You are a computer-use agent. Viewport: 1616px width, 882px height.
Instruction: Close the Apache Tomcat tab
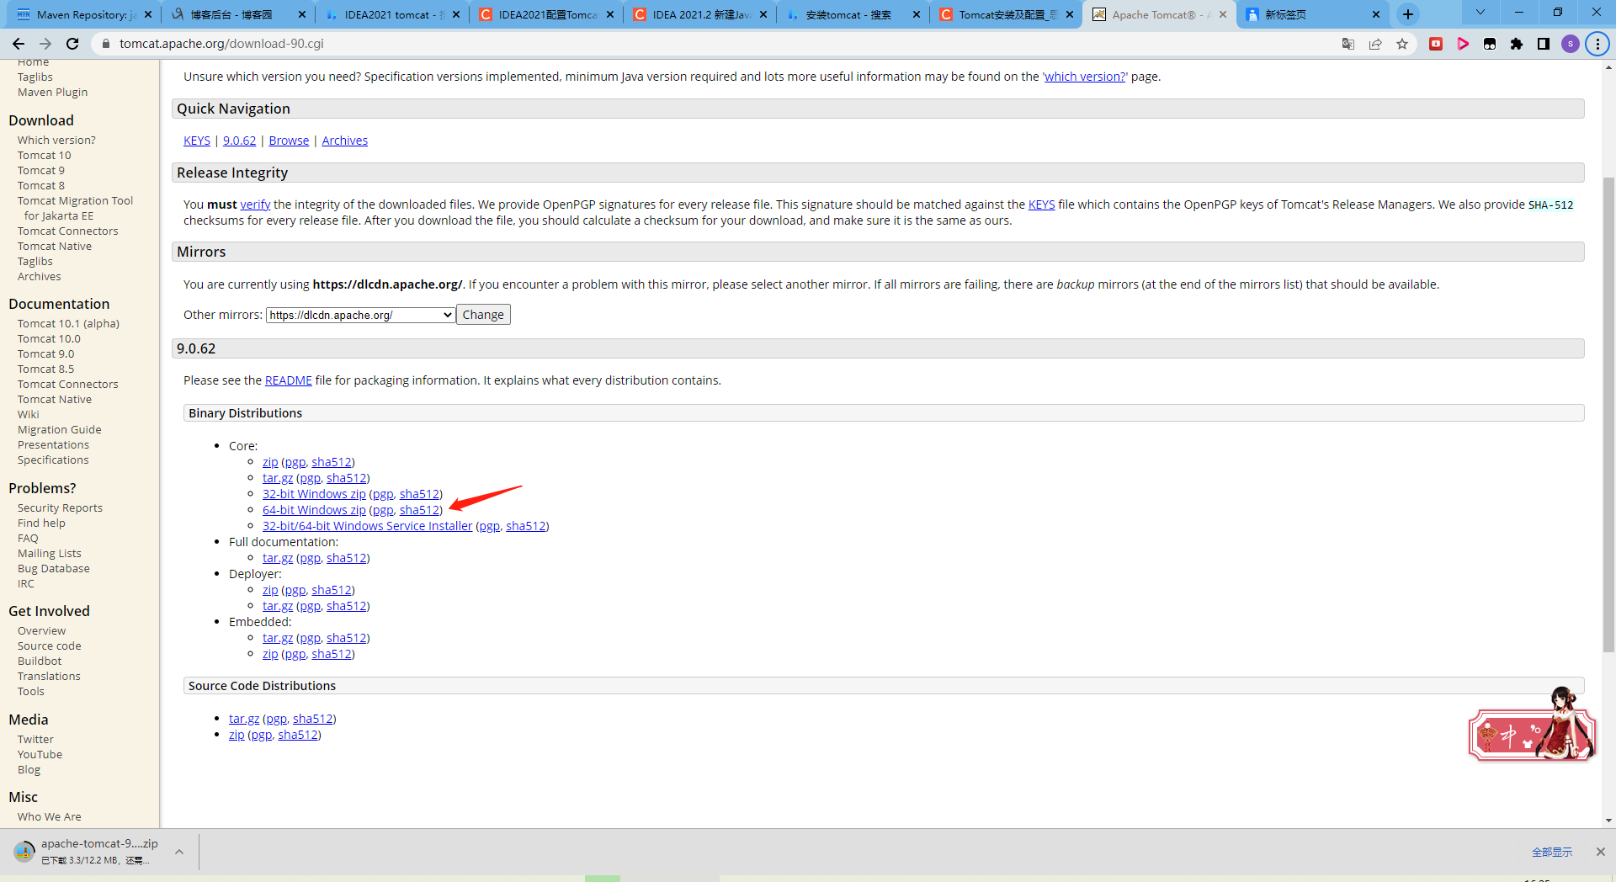coord(1223,14)
